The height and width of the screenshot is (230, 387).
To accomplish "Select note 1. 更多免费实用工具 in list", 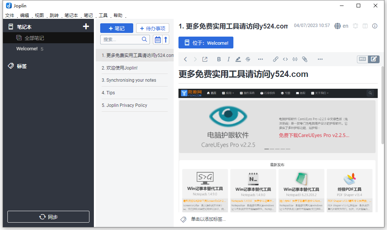I will click(135, 55).
